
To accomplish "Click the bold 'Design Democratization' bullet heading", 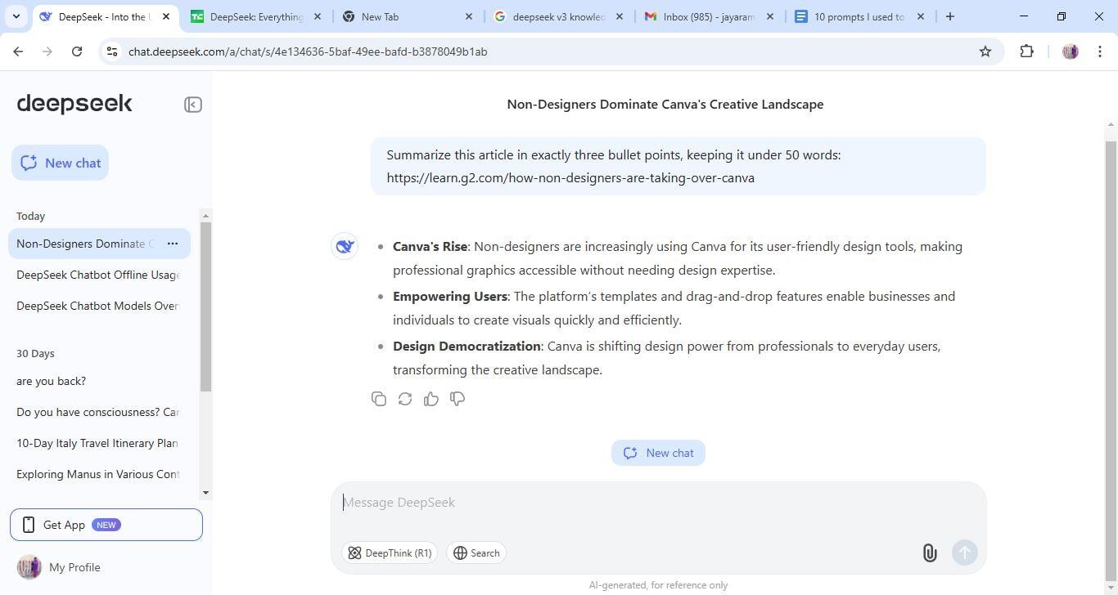I will tap(467, 347).
